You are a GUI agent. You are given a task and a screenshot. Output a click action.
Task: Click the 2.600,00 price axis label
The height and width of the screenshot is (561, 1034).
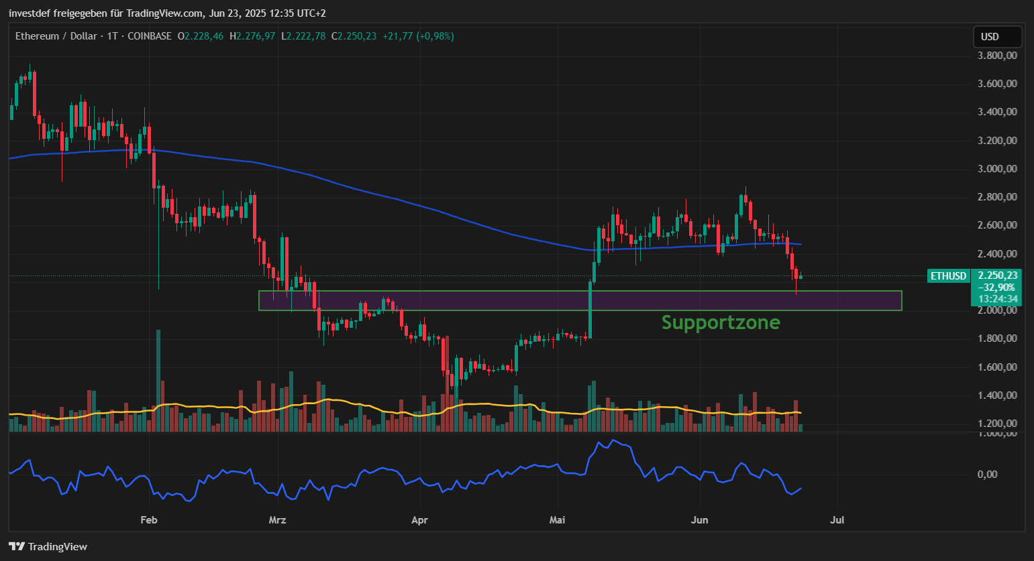point(998,225)
